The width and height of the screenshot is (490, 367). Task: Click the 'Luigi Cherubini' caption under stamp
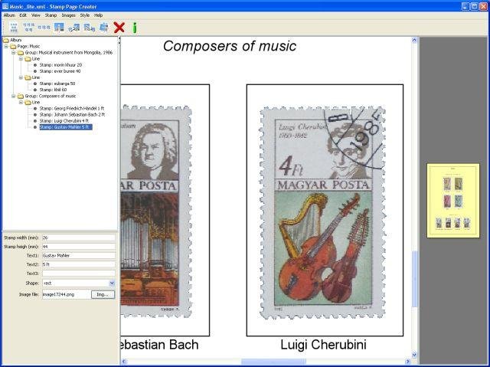coord(323,345)
